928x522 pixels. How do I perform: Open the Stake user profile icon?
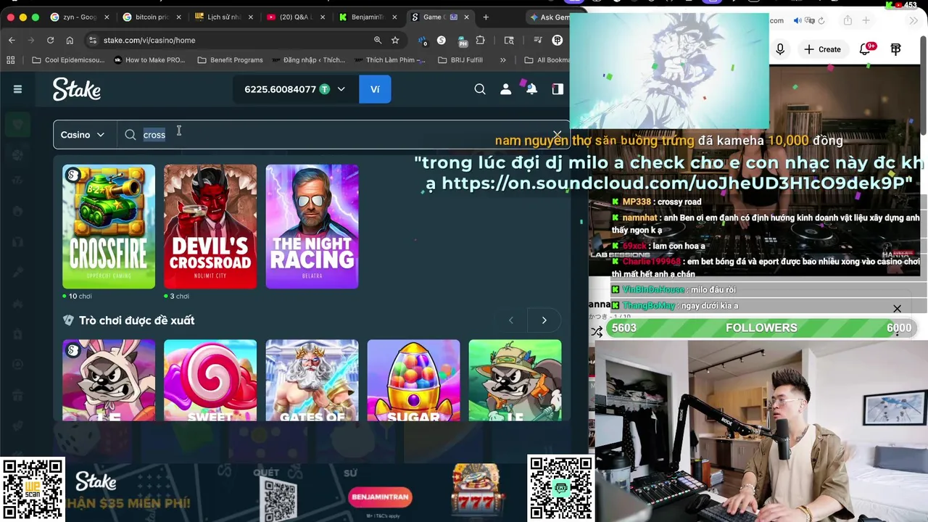[x=505, y=89]
